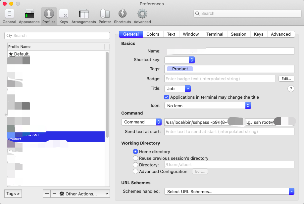Image resolution: width=304 pixels, height=204 pixels.
Task: Open the Command type dropdown
Action: (x=141, y=122)
